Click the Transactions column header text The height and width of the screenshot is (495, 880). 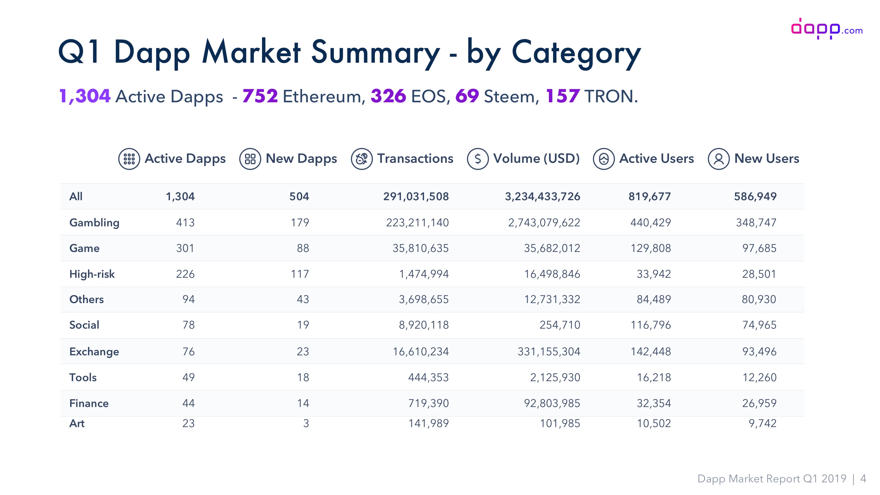coord(415,158)
